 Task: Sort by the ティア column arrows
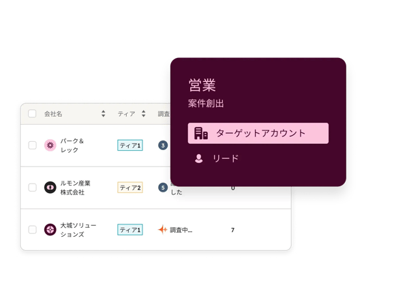[x=143, y=113]
